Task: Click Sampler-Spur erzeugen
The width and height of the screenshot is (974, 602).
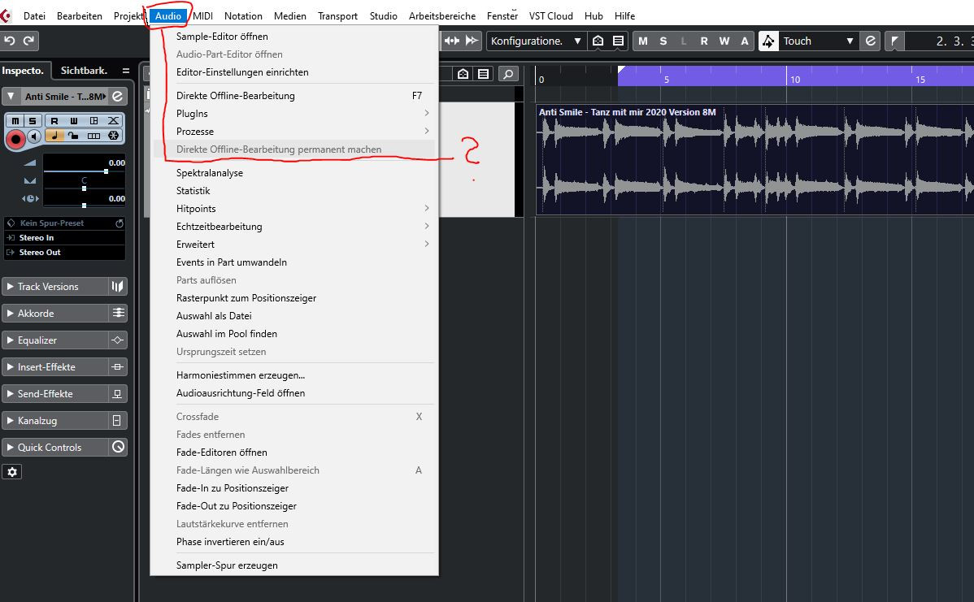Action: tap(294, 565)
